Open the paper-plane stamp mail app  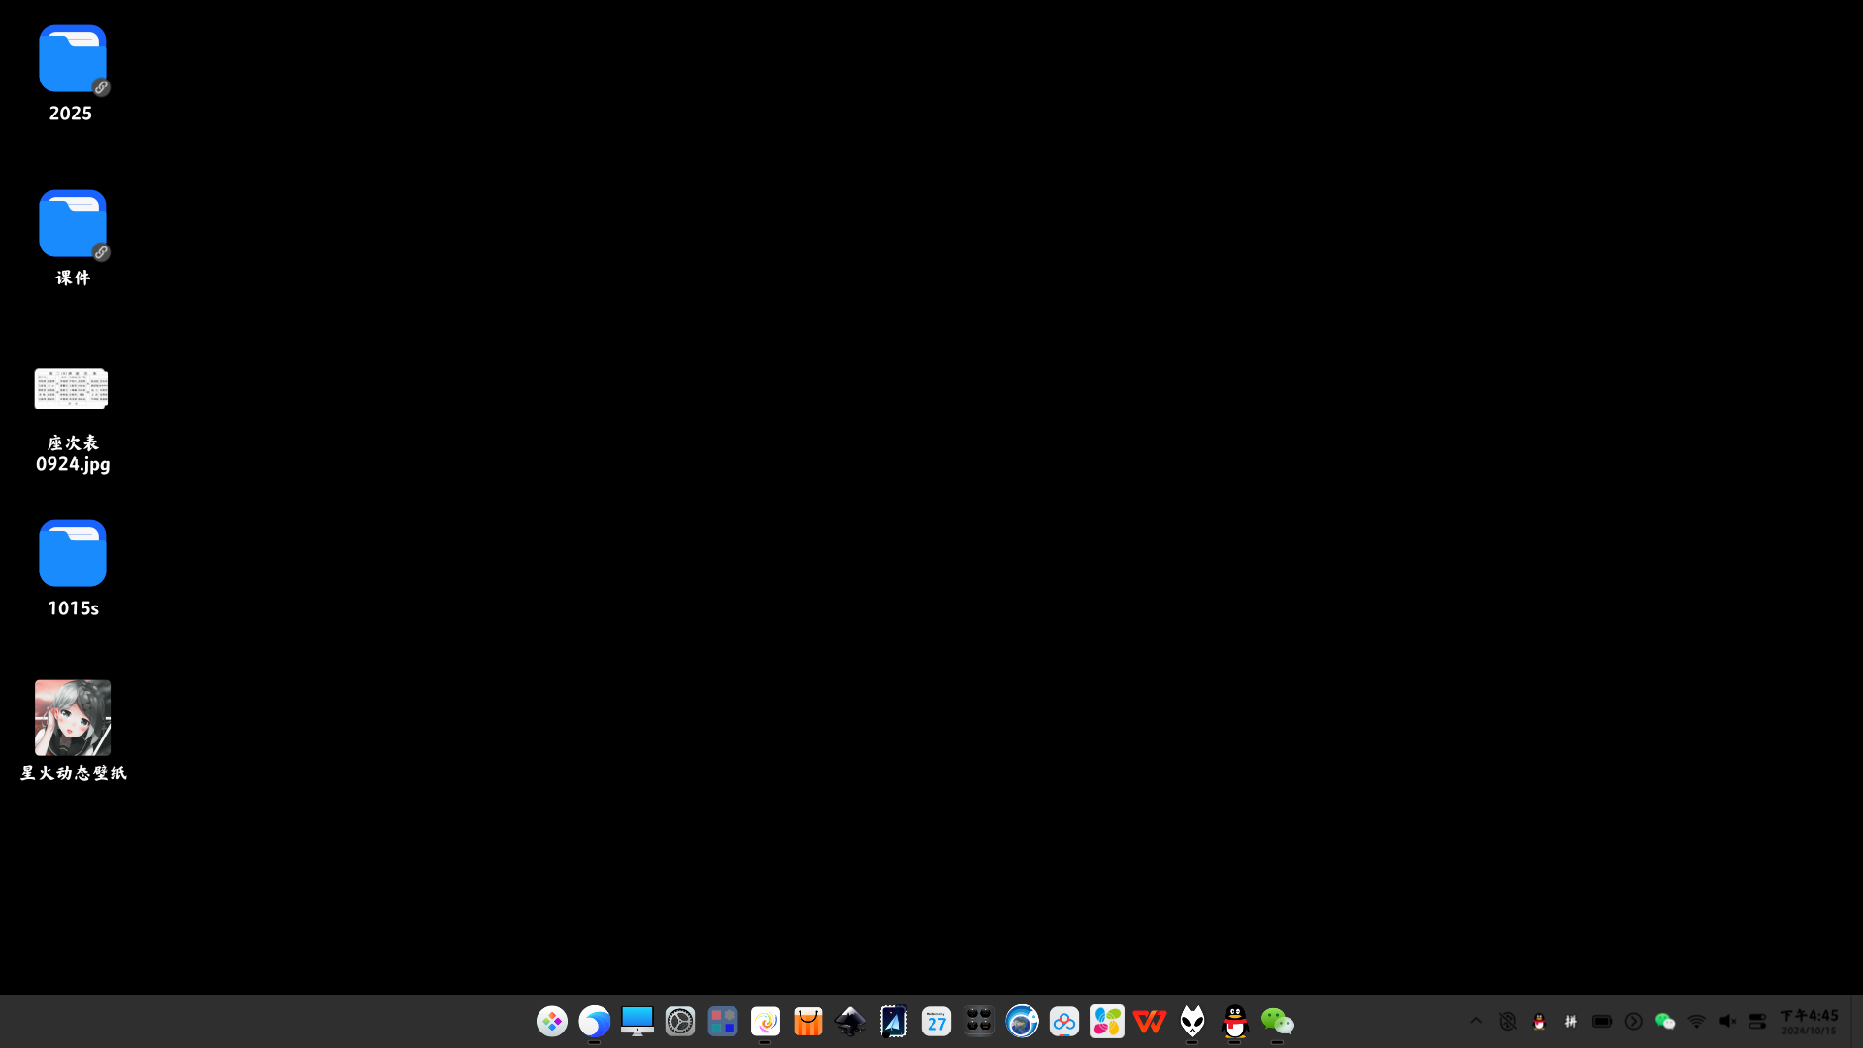894,1021
